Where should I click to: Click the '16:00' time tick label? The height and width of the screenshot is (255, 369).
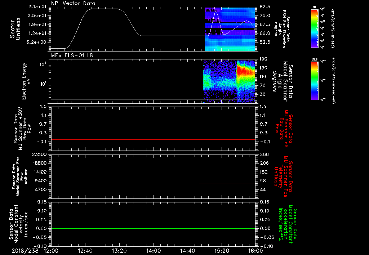click(x=255, y=251)
